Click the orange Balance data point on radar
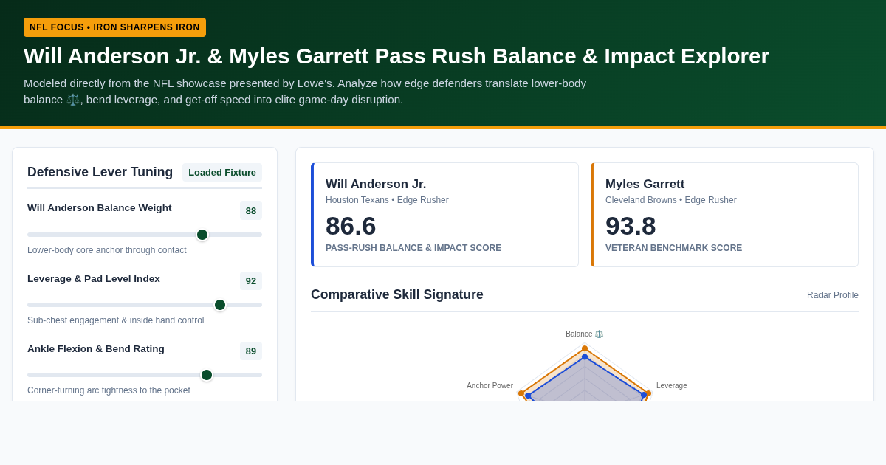886x465 pixels. 585,348
